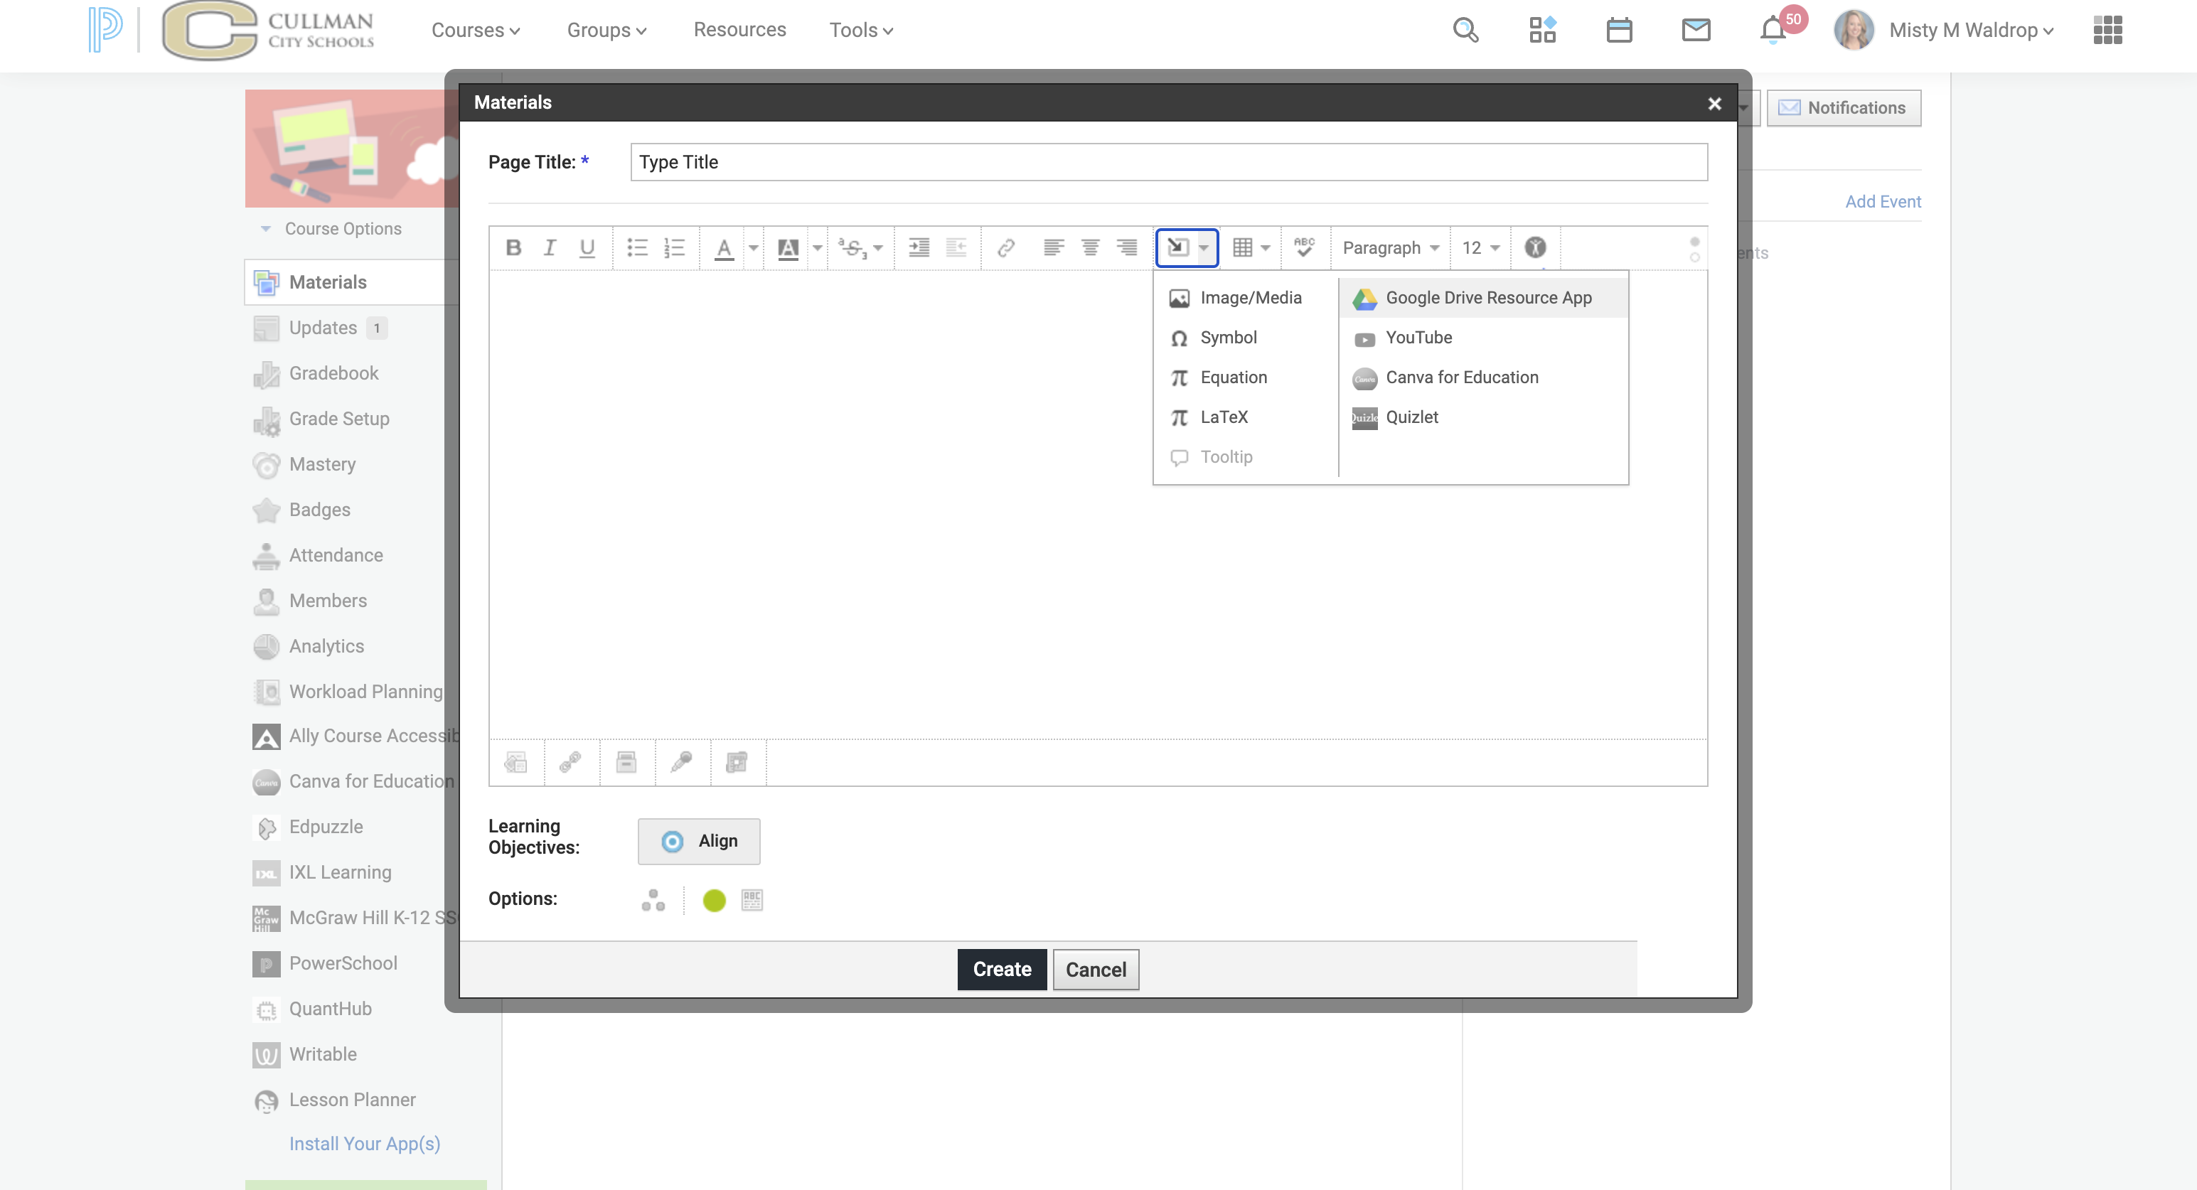The image size is (2197, 1190).
Task: Click the microphone recording icon below editor
Action: tap(681, 762)
